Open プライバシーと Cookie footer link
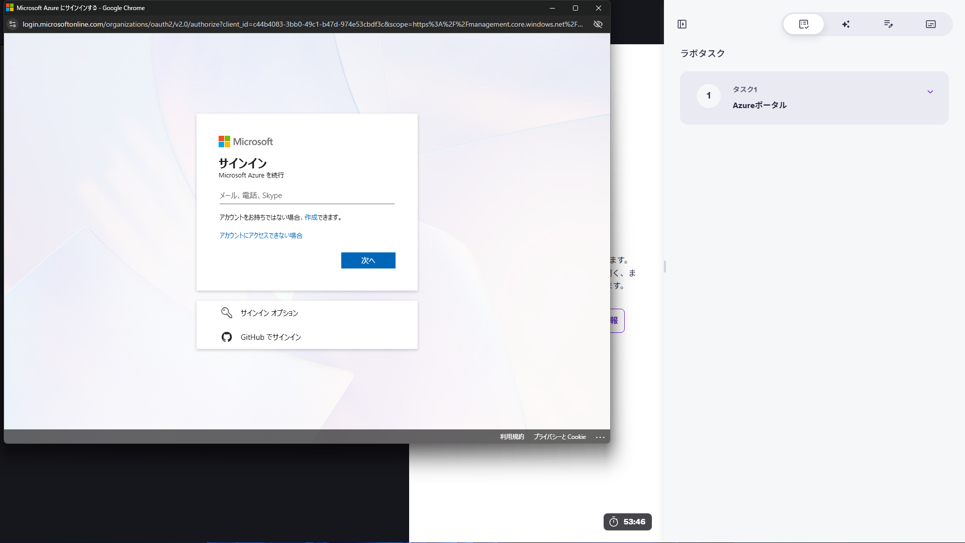The height and width of the screenshot is (543, 965). pyautogui.click(x=560, y=437)
